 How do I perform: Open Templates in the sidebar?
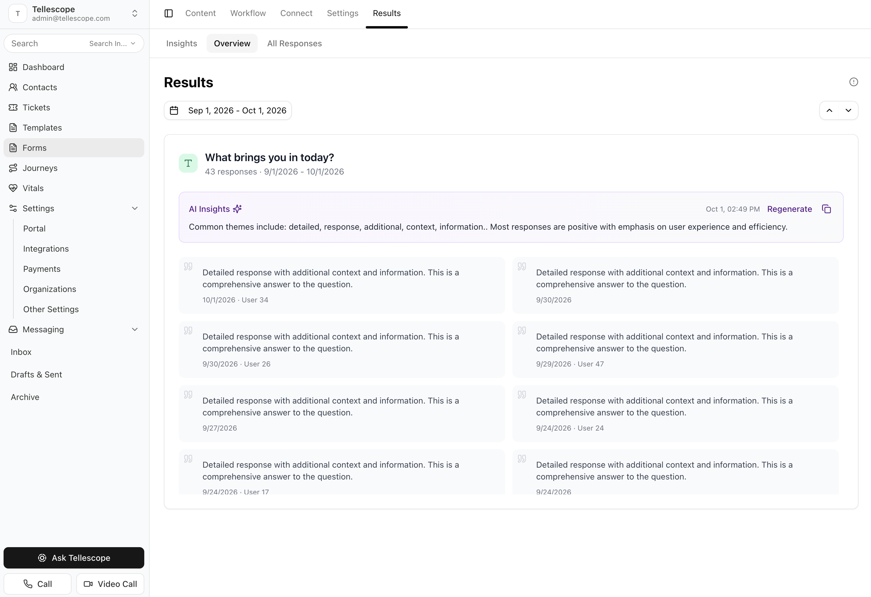(74, 128)
